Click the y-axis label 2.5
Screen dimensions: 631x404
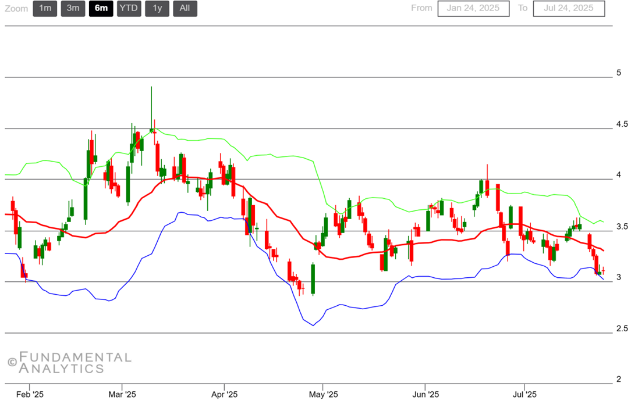(621, 328)
